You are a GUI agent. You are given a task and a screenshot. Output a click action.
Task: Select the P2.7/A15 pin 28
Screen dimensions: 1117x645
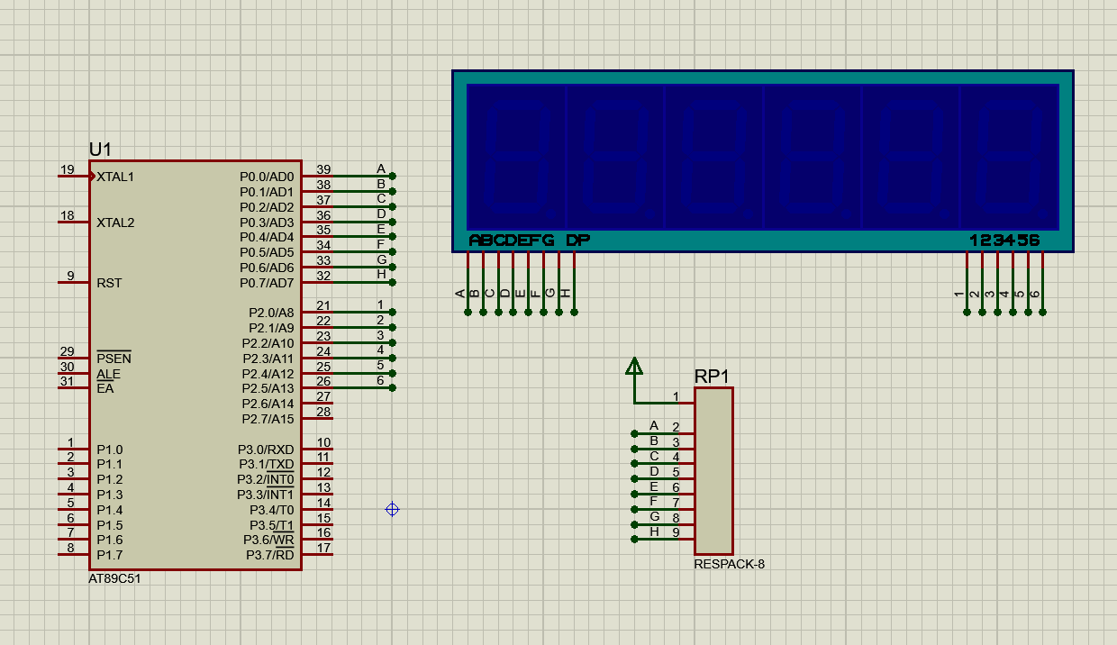coord(317,418)
